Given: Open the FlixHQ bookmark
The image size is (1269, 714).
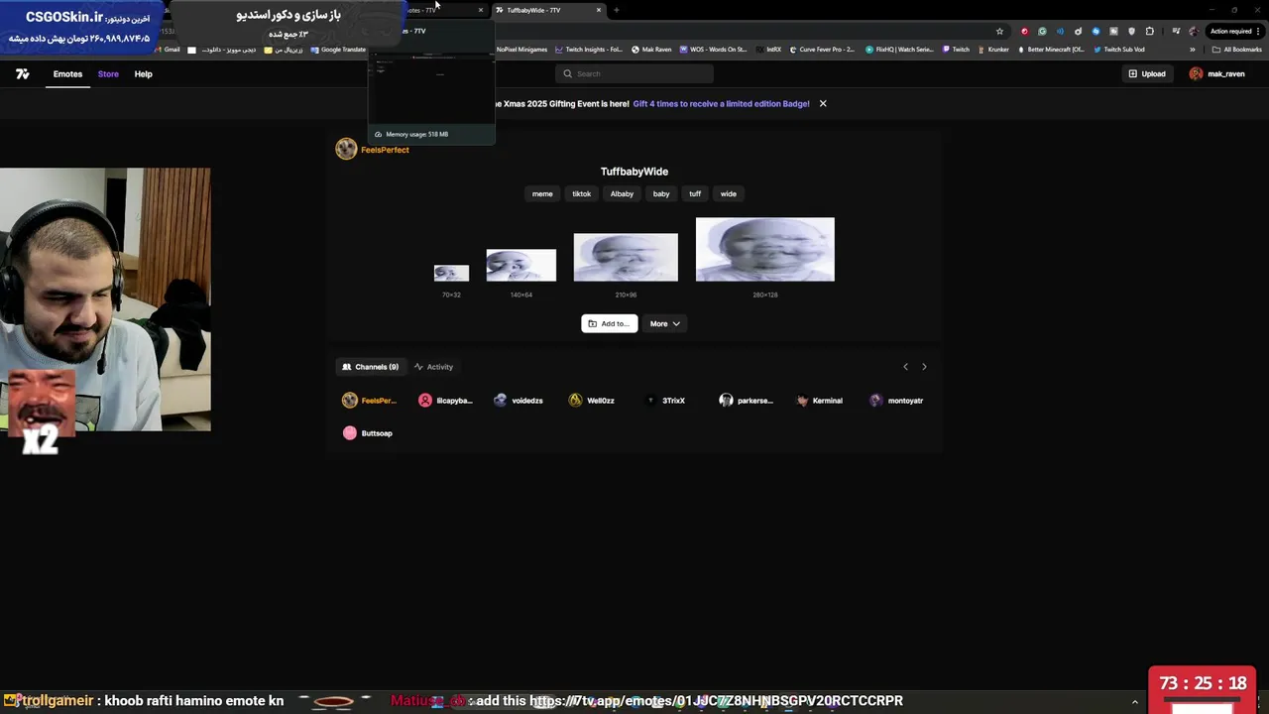Looking at the screenshot, I should click(899, 50).
